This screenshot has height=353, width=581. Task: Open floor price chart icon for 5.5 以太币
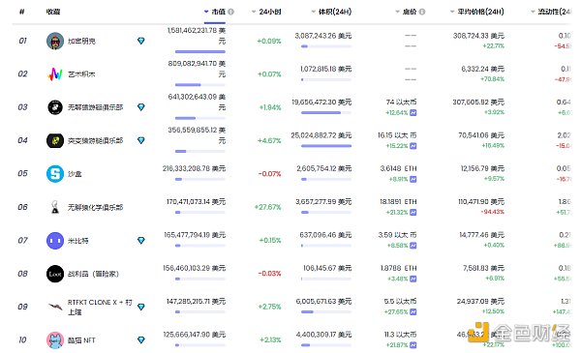tap(413, 312)
